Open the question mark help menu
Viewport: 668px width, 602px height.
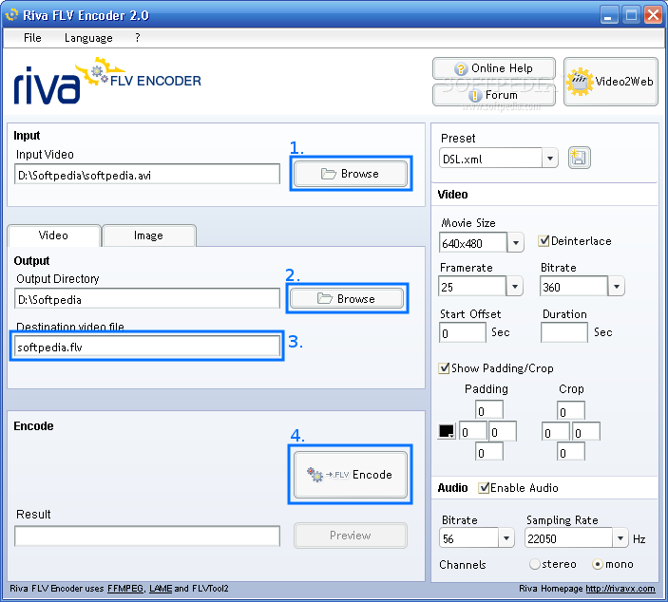[137, 38]
